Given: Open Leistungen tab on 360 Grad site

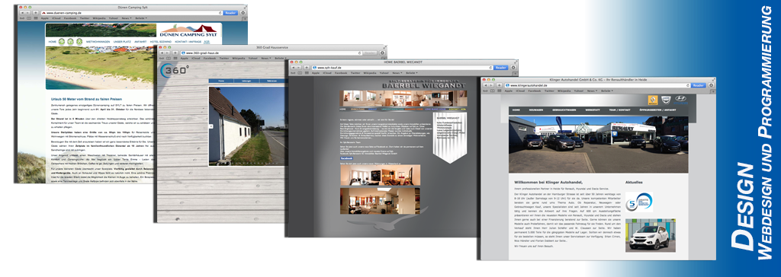Looking at the screenshot, I should coord(246,81).
